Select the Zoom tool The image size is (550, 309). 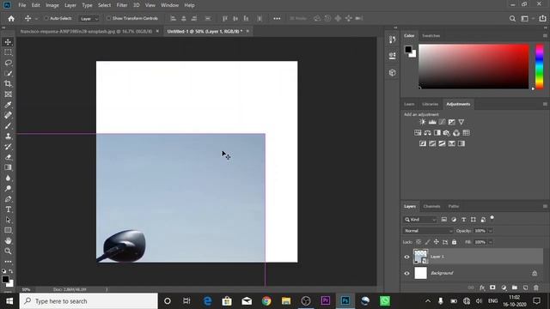coord(8,251)
